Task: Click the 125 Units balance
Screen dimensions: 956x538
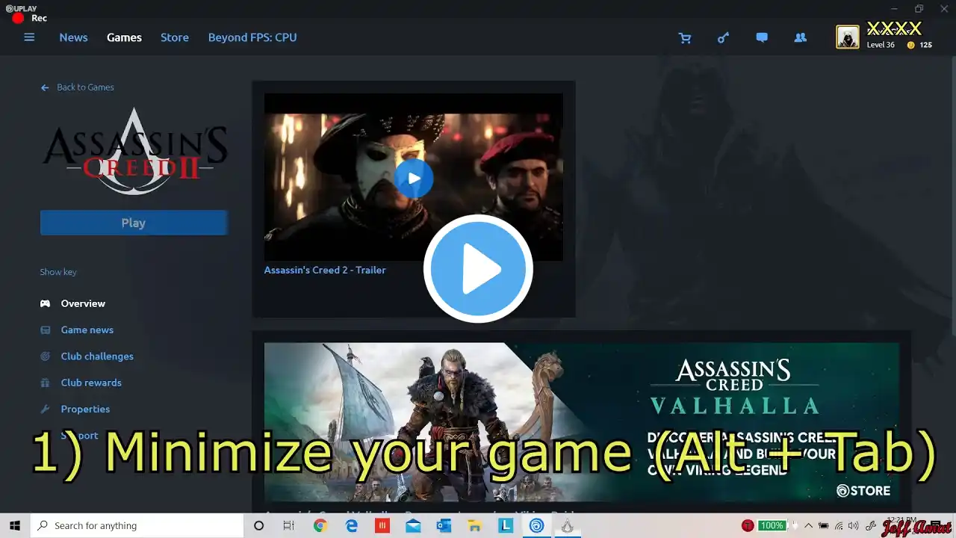Action: [x=925, y=45]
